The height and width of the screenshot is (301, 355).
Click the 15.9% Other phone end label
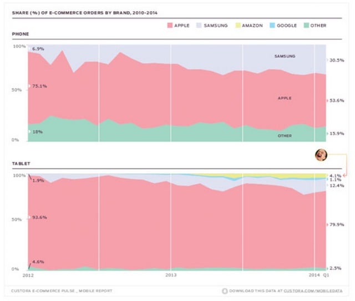(x=337, y=133)
